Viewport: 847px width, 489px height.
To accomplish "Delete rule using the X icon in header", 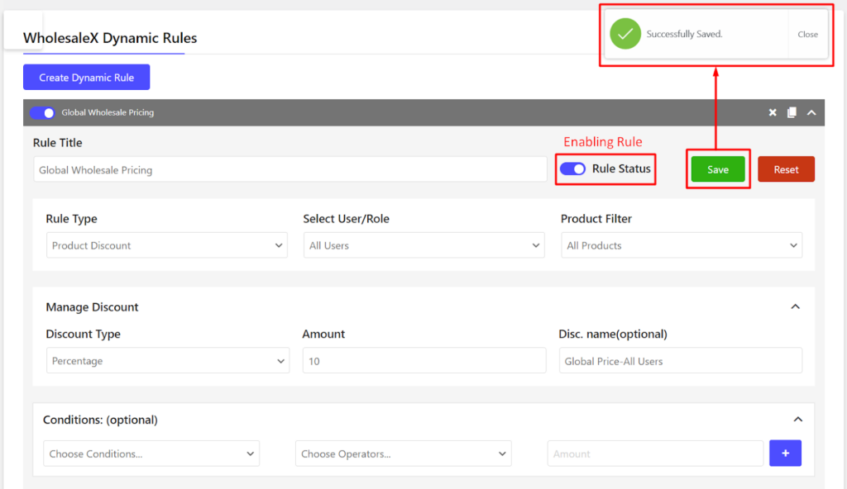I will pos(773,112).
